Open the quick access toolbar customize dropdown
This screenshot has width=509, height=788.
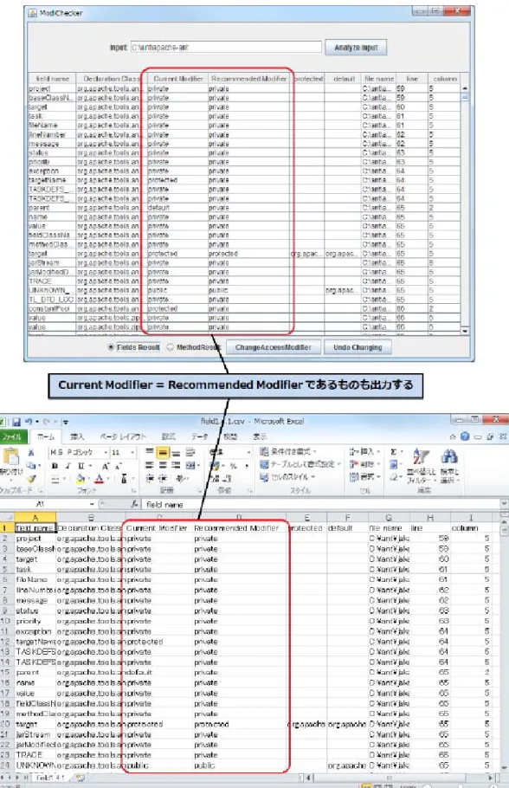65,423
